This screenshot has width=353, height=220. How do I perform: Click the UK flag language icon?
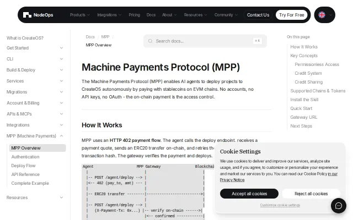pos(322,15)
